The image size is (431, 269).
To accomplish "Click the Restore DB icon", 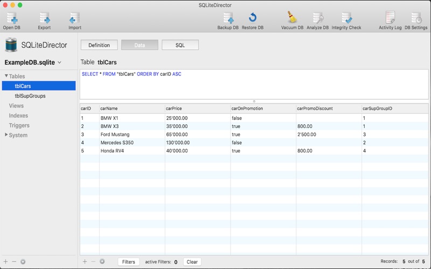I will pyautogui.click(x=252, y=18).
